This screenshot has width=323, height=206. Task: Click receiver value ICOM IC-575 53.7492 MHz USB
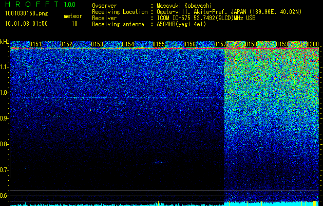click(x=206, y=18)
